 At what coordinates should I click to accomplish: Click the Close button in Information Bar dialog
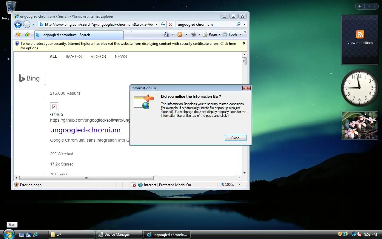235,138
